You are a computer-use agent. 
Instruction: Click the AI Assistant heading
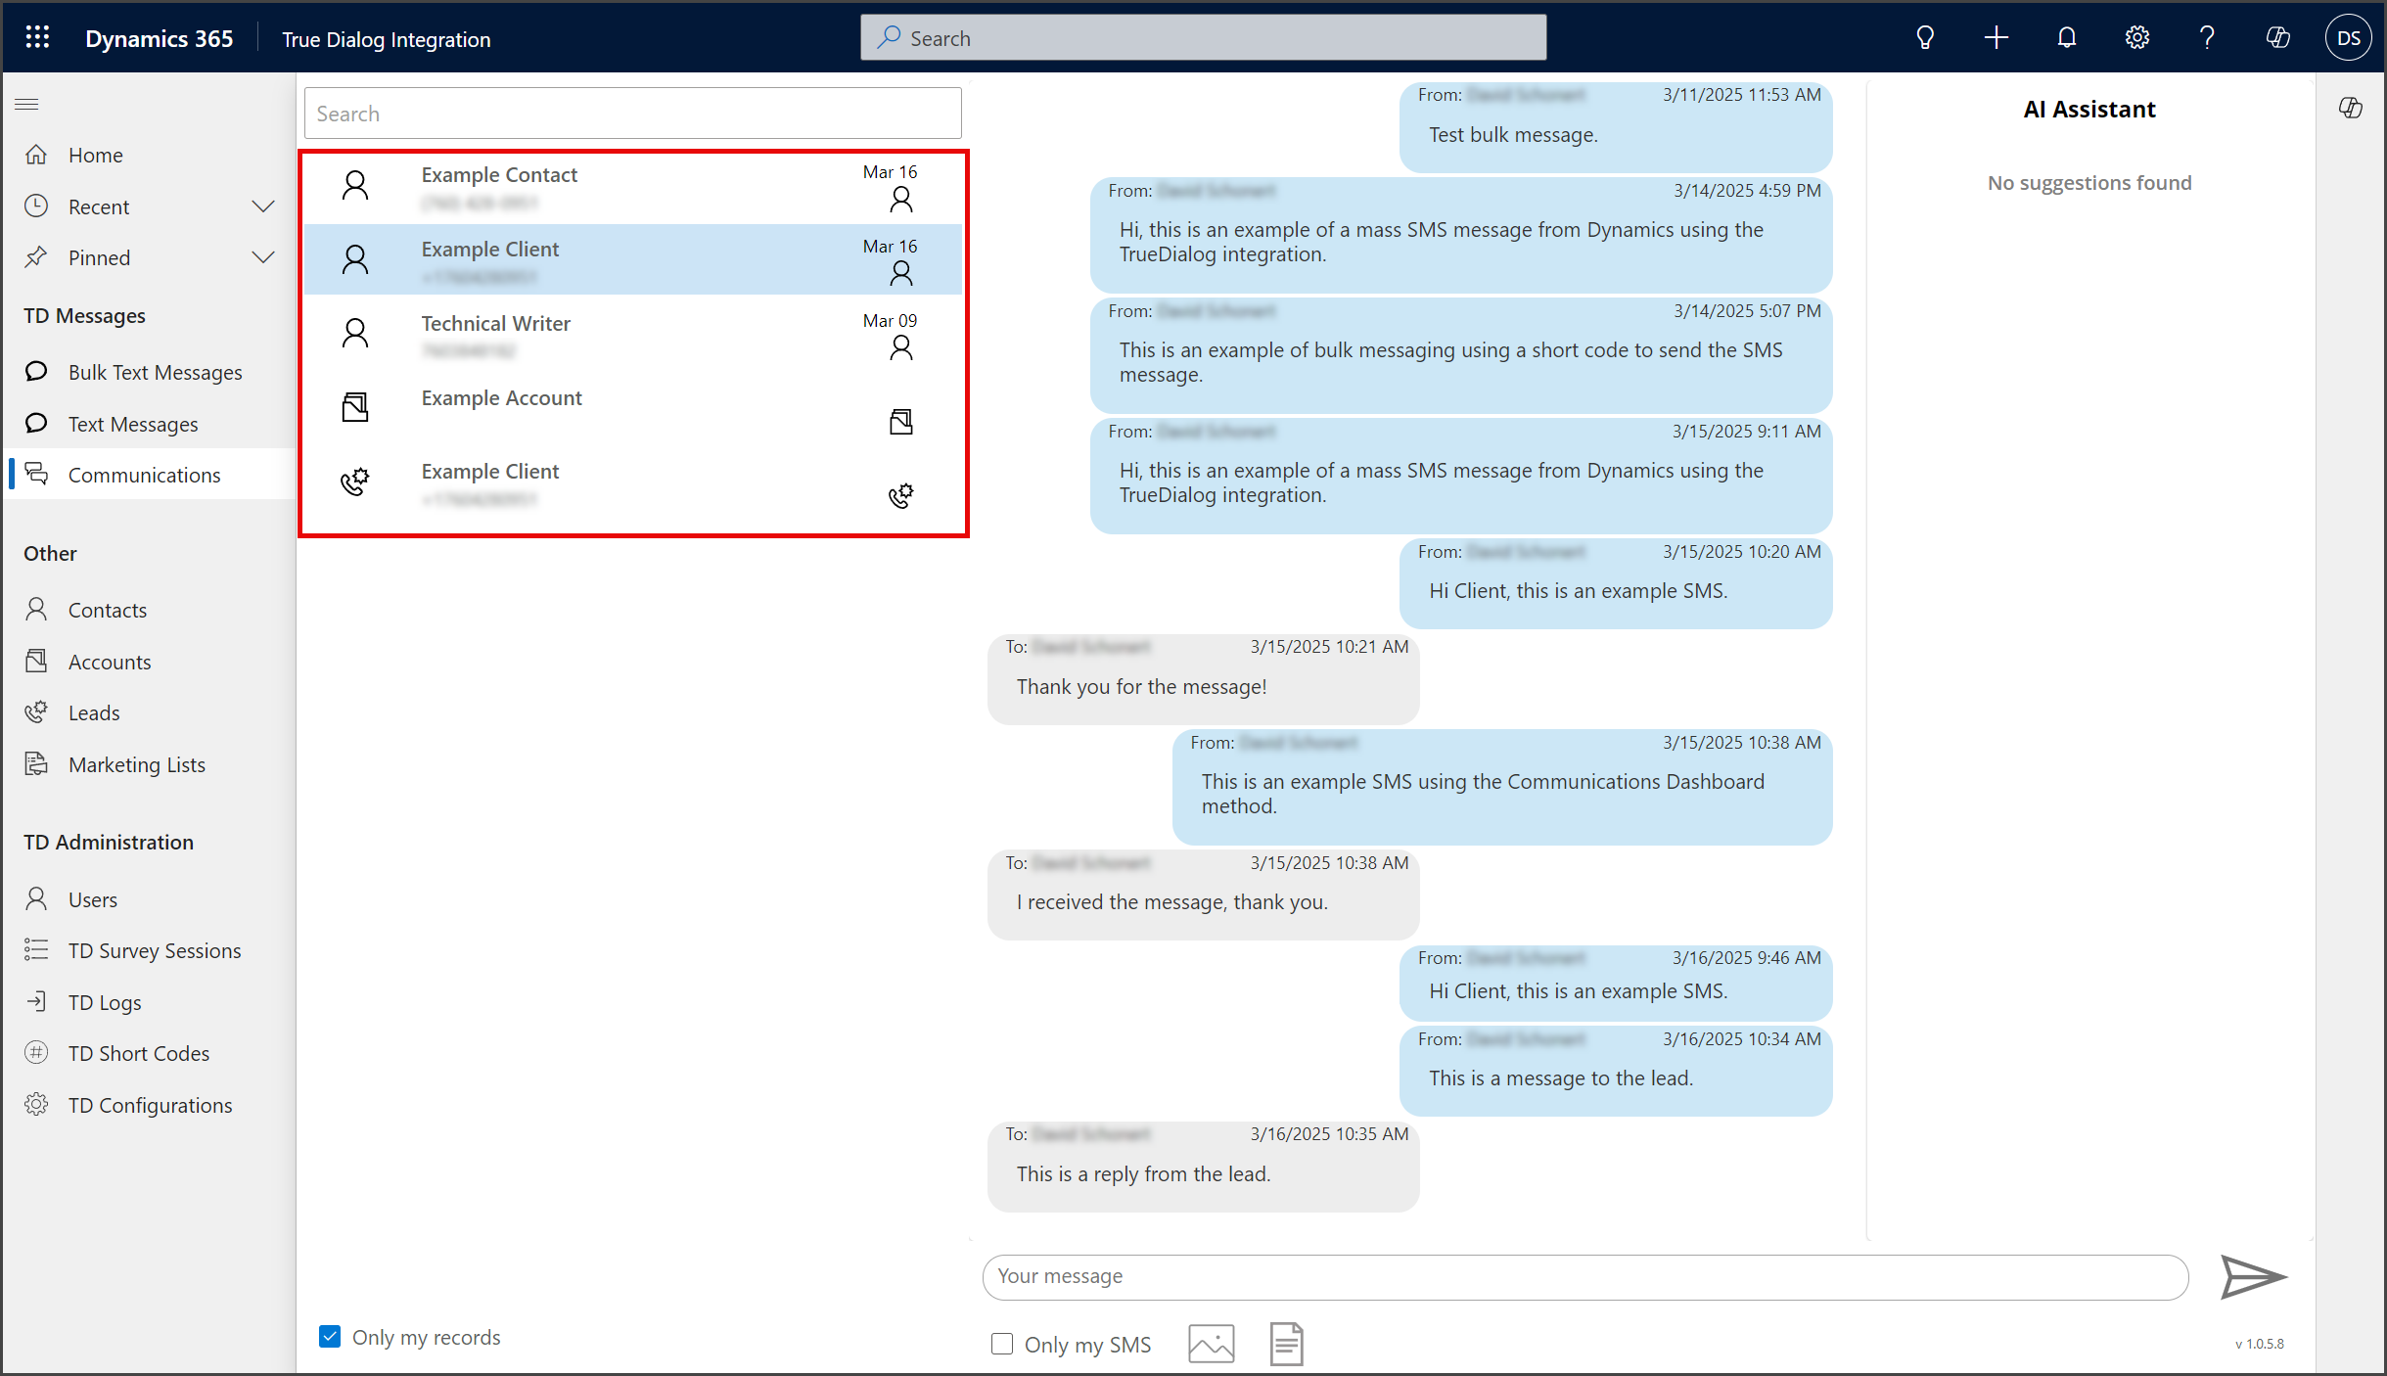2089,109
